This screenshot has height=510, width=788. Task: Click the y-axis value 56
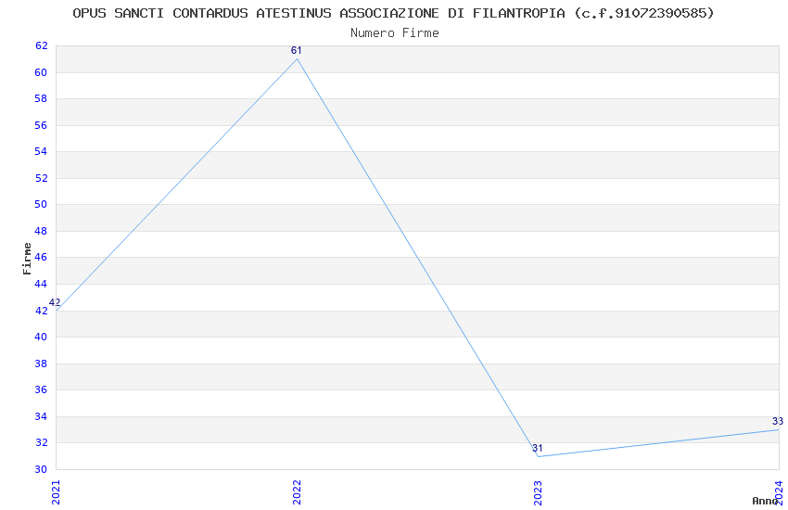pos(41,125)
